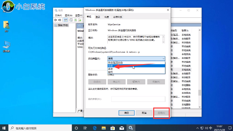Close the WpnService properties dialog
The width and height of the screenshot is (233, 131).
coord(168,10)
